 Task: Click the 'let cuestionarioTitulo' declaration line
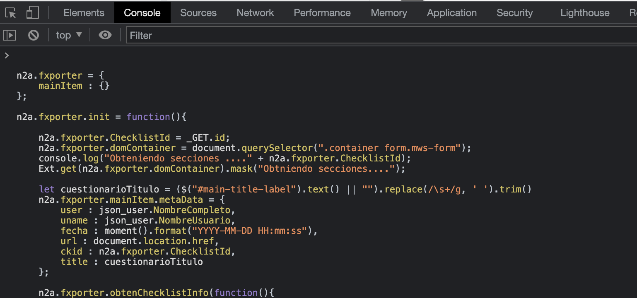285,189
